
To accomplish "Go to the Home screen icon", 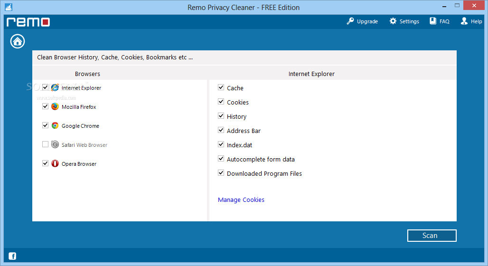I will pyautogui.click(x=18, y=41).
